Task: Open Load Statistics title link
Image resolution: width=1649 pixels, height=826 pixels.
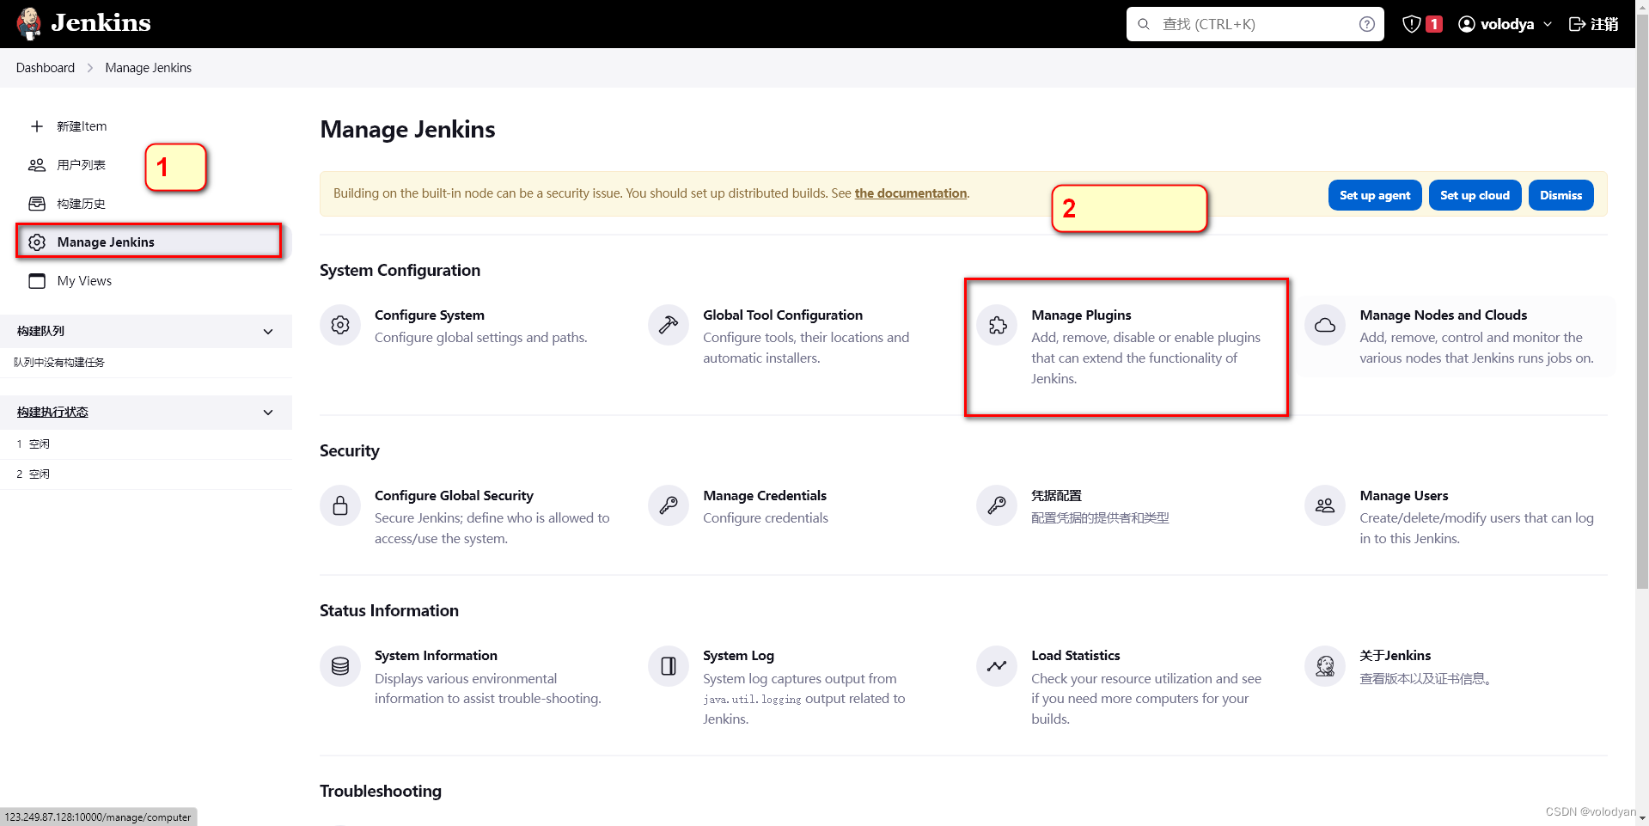Action: [x=1075, y=656]
